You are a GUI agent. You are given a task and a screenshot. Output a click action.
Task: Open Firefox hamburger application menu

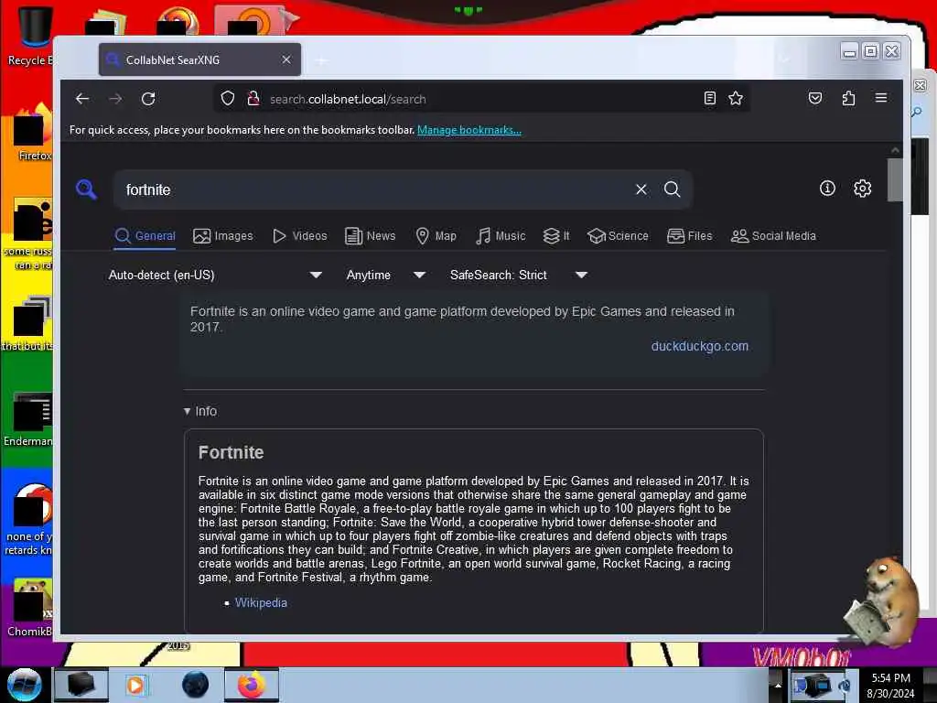(881, 97)
